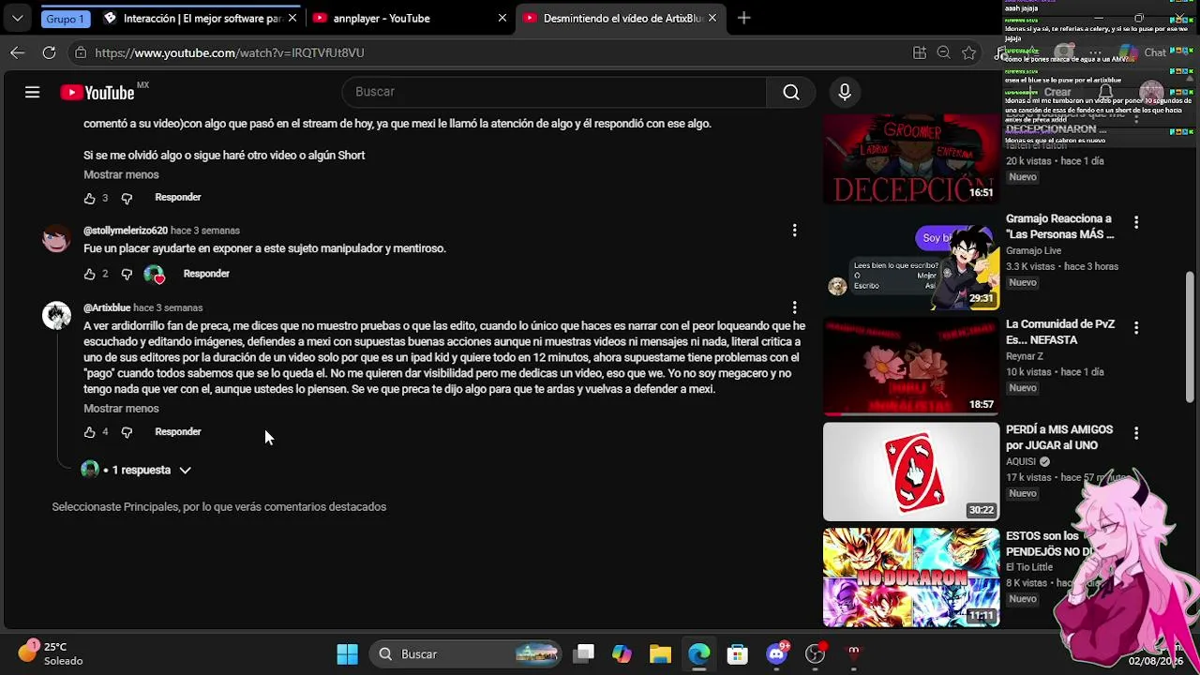The width and height of the screenshot is (1200, 675).
Task: Open the UNO card video thumbnail
Action: point(911,472)
